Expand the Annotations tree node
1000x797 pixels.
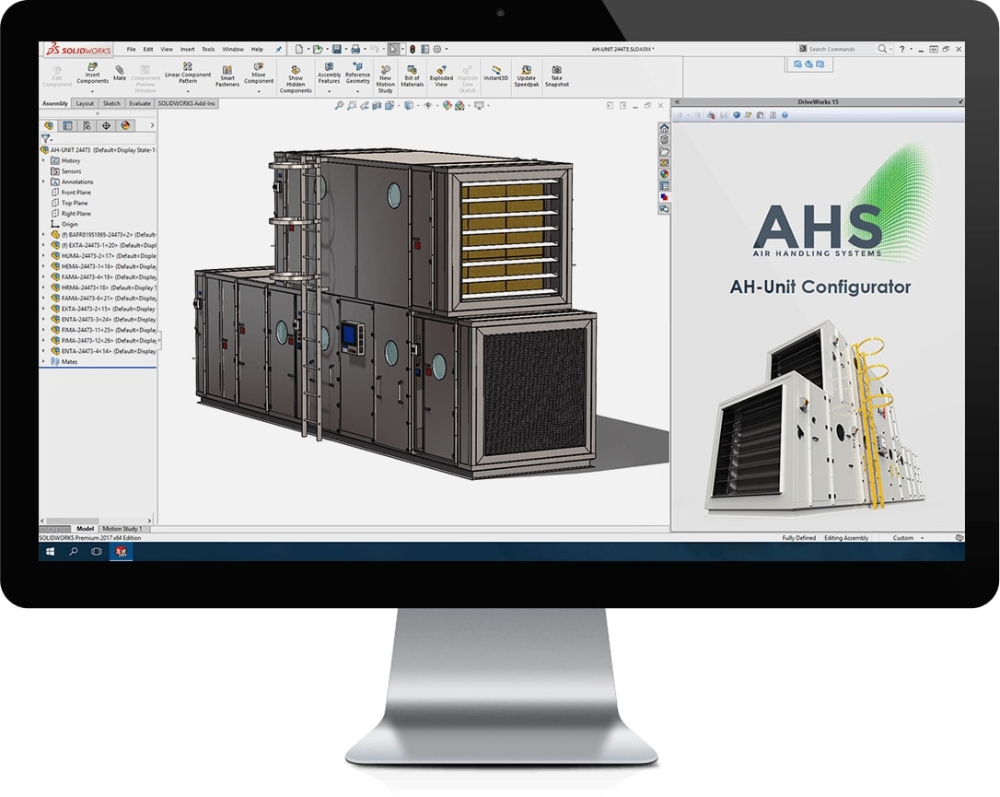pos(43,182)
